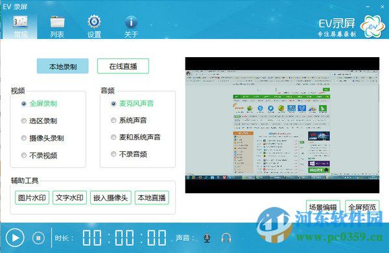Viewport: 389px width, 253px height.
Task: Choose 摄像头录制 camera recording
Action: (x=43, y=138)
